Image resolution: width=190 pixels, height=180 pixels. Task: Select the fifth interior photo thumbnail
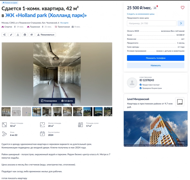[47, 112]
